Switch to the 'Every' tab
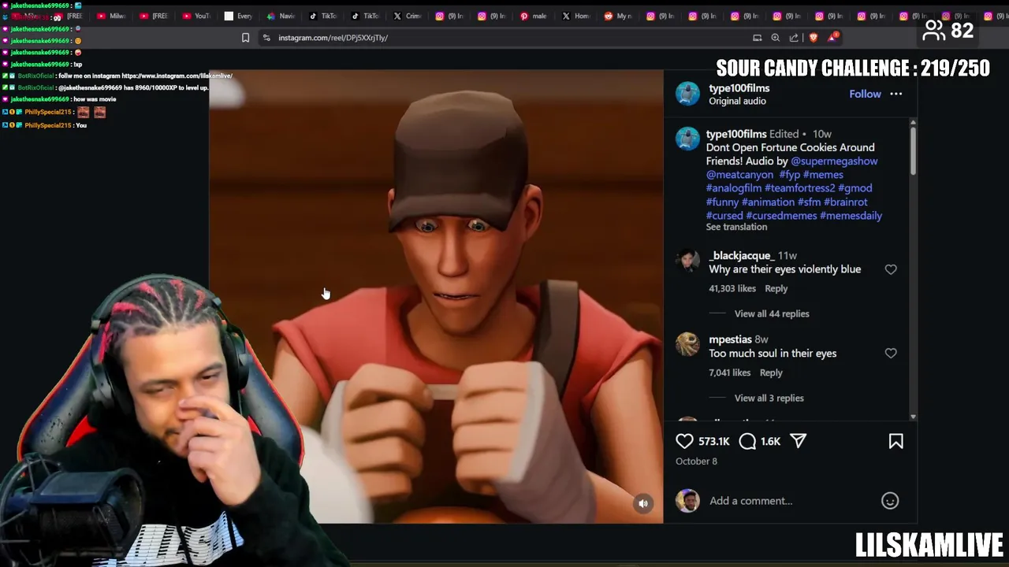This screenshot has height=567, width=1009. click(x=238, y=16)
